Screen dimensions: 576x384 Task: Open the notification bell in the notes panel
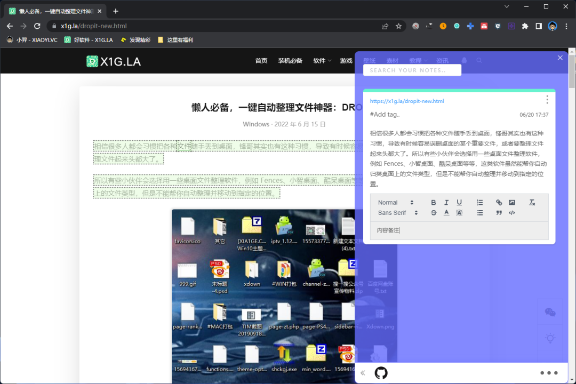464,60
